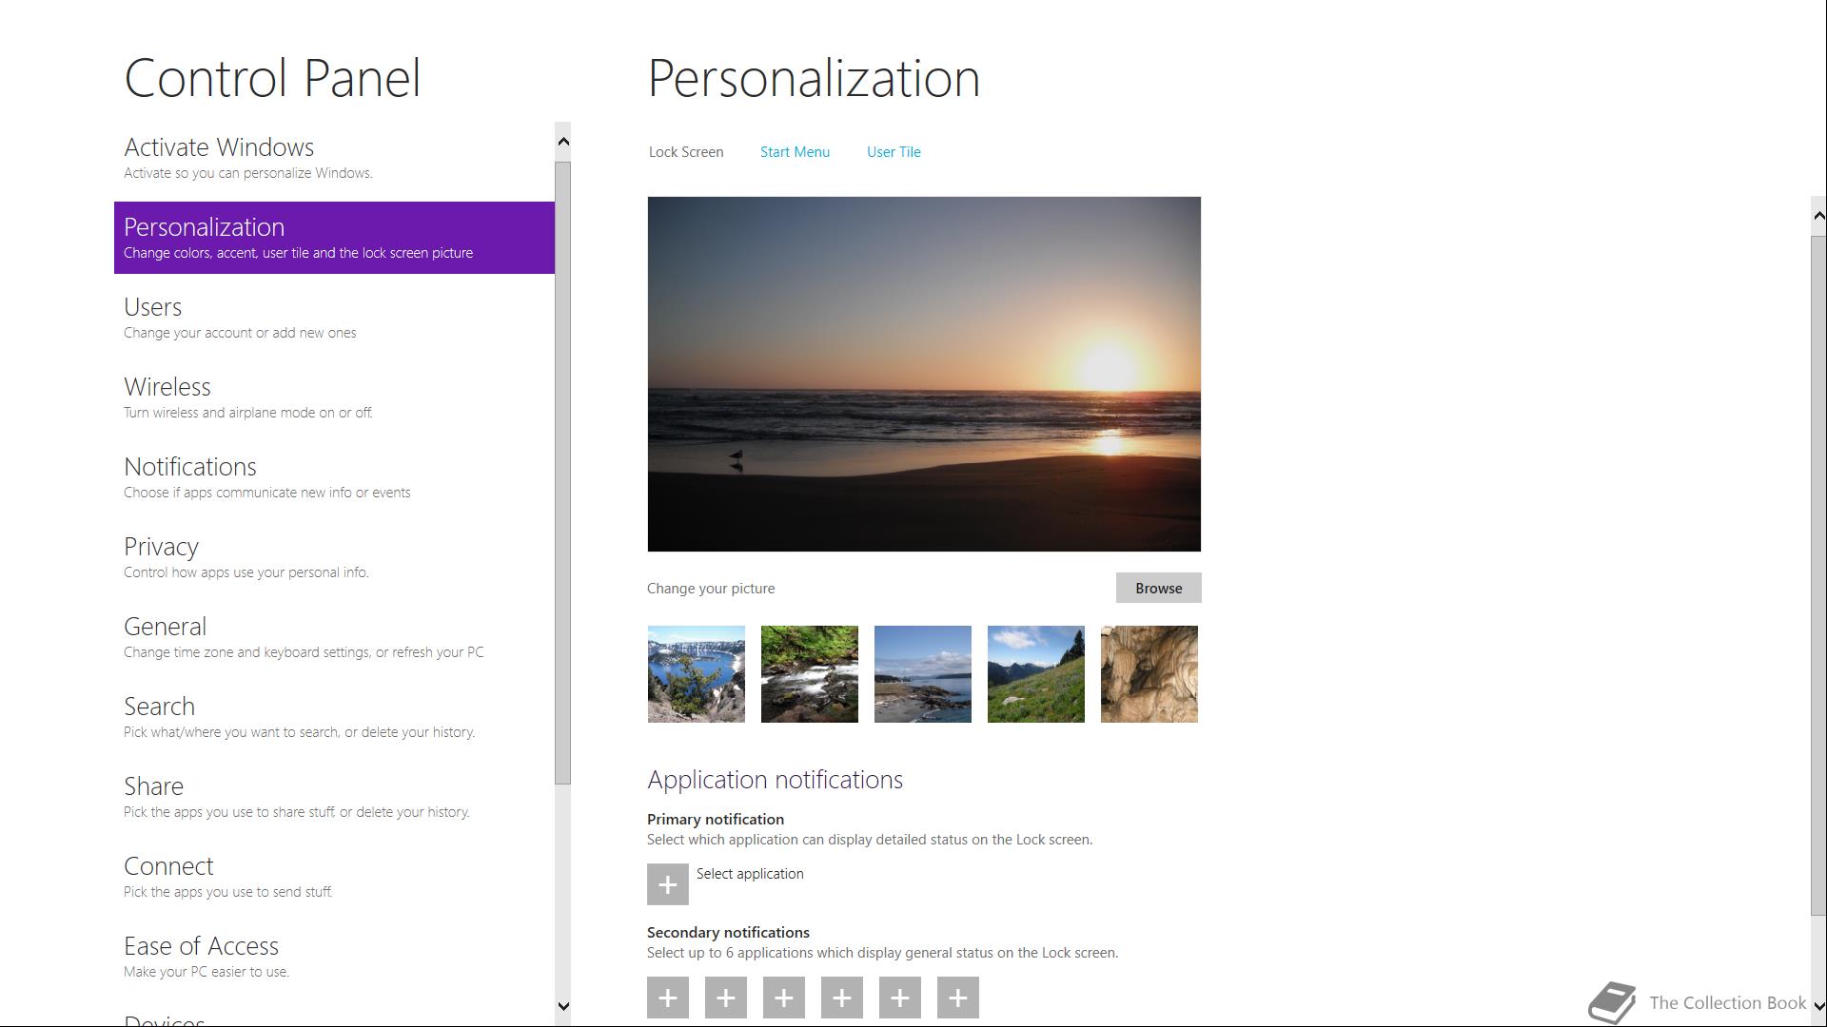Choose the waterfall stream thumbnail

(x=809, y=674)
